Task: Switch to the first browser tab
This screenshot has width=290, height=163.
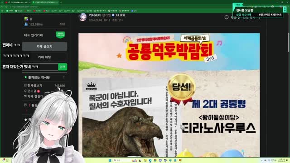Action: (18, 2)
